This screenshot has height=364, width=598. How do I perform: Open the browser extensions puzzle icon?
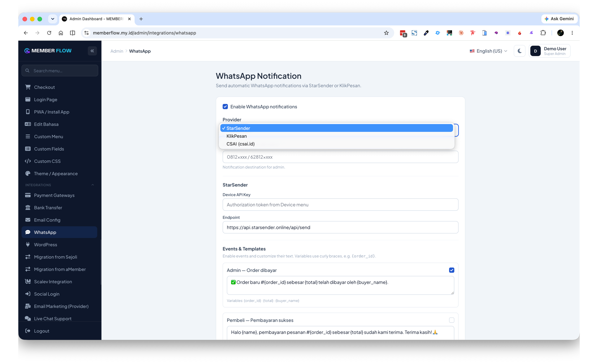(543, 33)
